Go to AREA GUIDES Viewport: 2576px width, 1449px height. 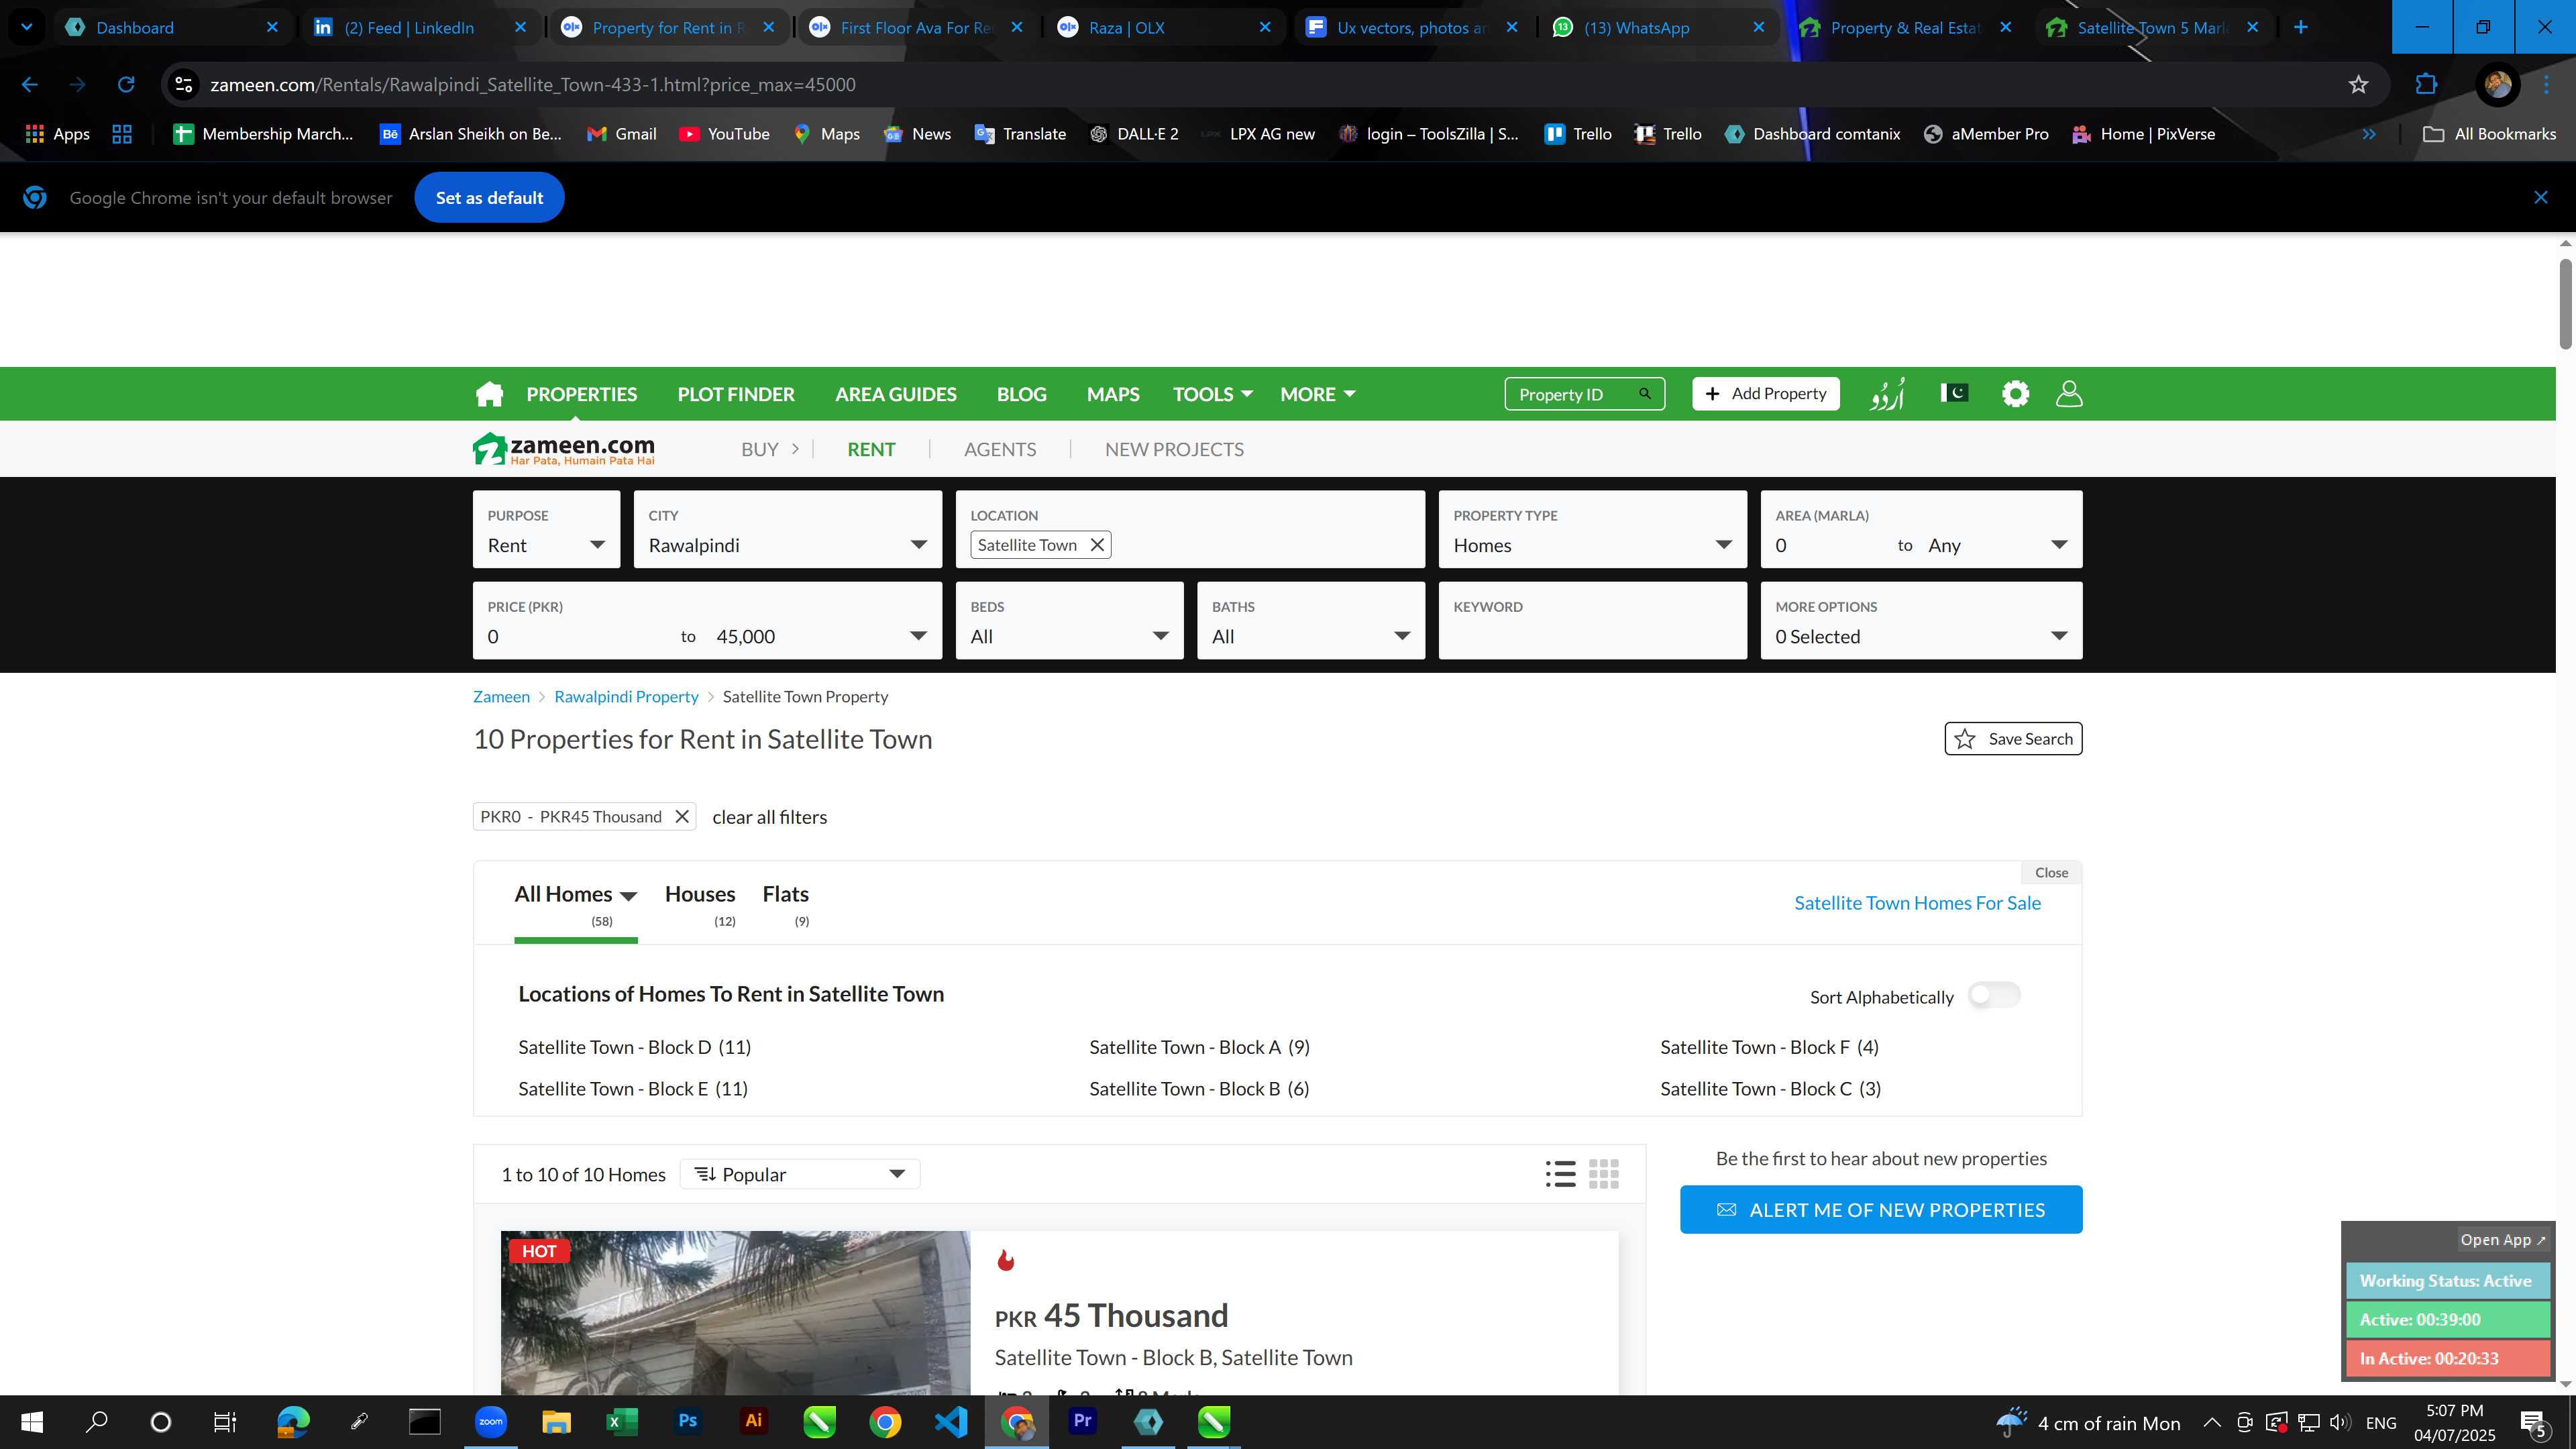point(896,394)
